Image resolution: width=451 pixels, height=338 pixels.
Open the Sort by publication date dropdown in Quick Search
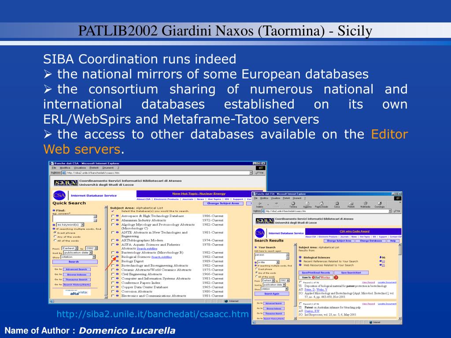[78, 253]
